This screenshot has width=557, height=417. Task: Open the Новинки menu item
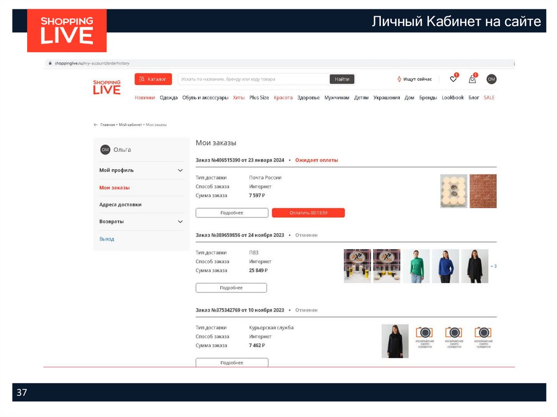click(x=145, y=98)
